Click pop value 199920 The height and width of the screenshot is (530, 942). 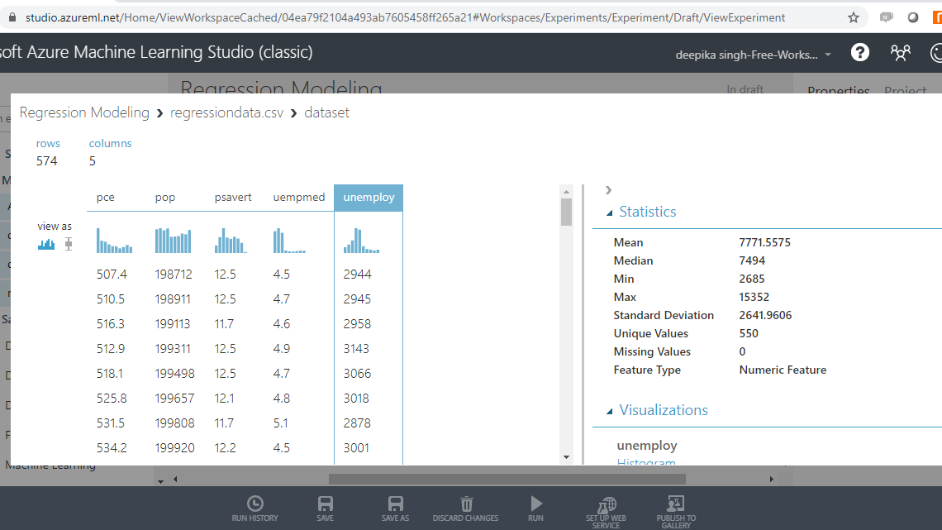coord(175,447)
